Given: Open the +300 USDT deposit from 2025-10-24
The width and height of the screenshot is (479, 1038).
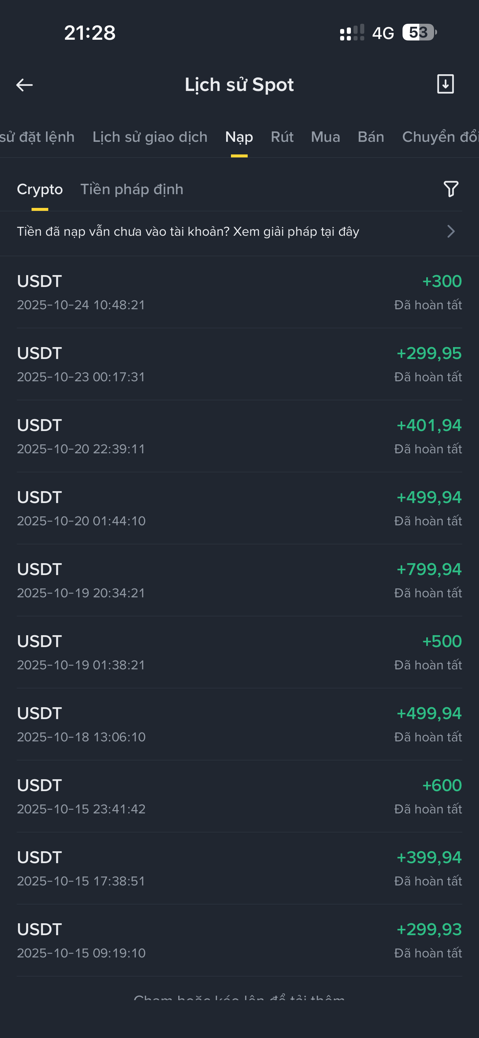Looking at the screenshot, I should [x=239, y=292].
